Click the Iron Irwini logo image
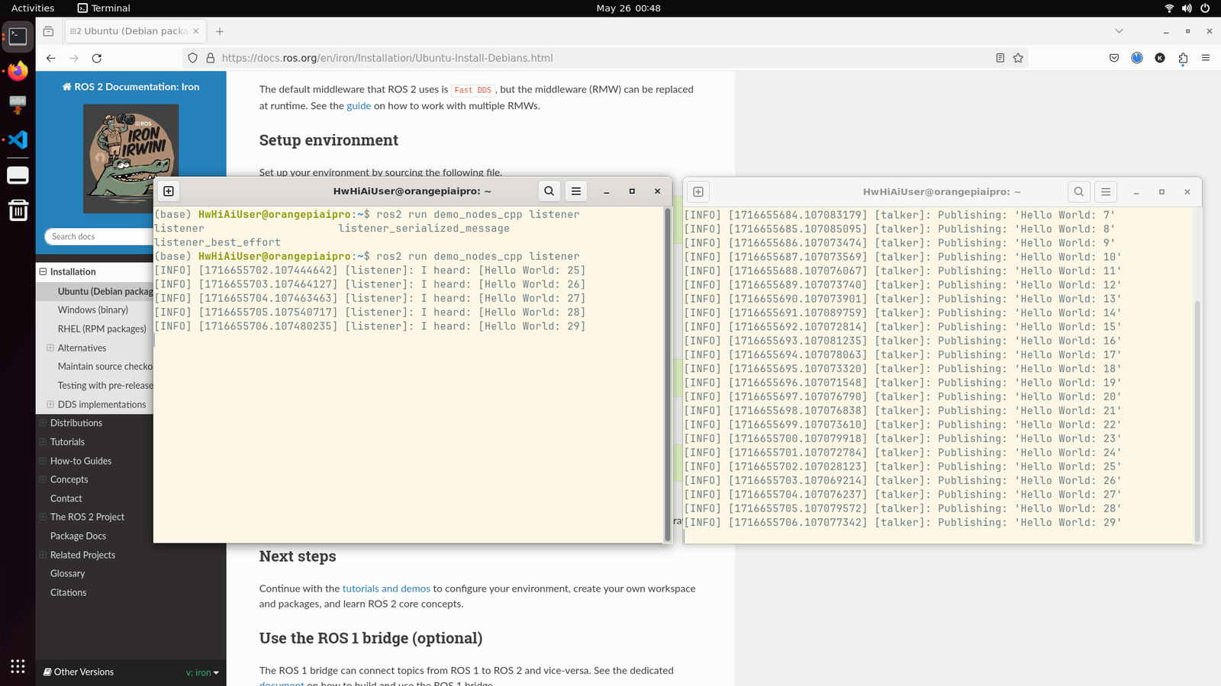 coord(130,159)
